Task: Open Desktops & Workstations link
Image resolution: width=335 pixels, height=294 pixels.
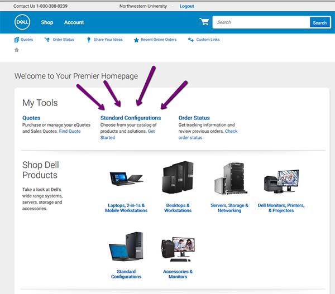Action: [x=178, y=208]
